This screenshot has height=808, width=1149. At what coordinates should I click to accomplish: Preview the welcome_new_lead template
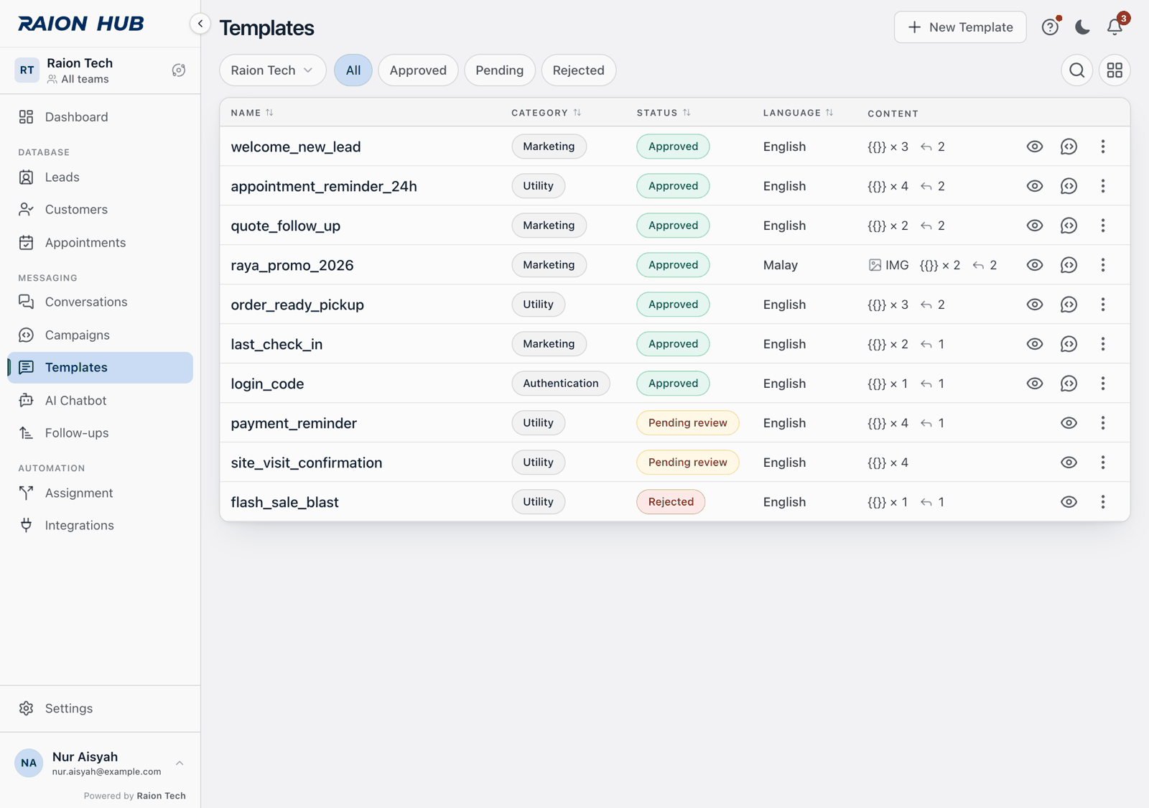tap(1034, 147)
